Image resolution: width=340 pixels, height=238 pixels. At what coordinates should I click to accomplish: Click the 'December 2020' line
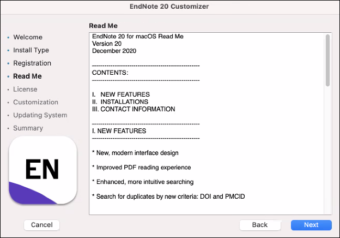tap(114, 51)
